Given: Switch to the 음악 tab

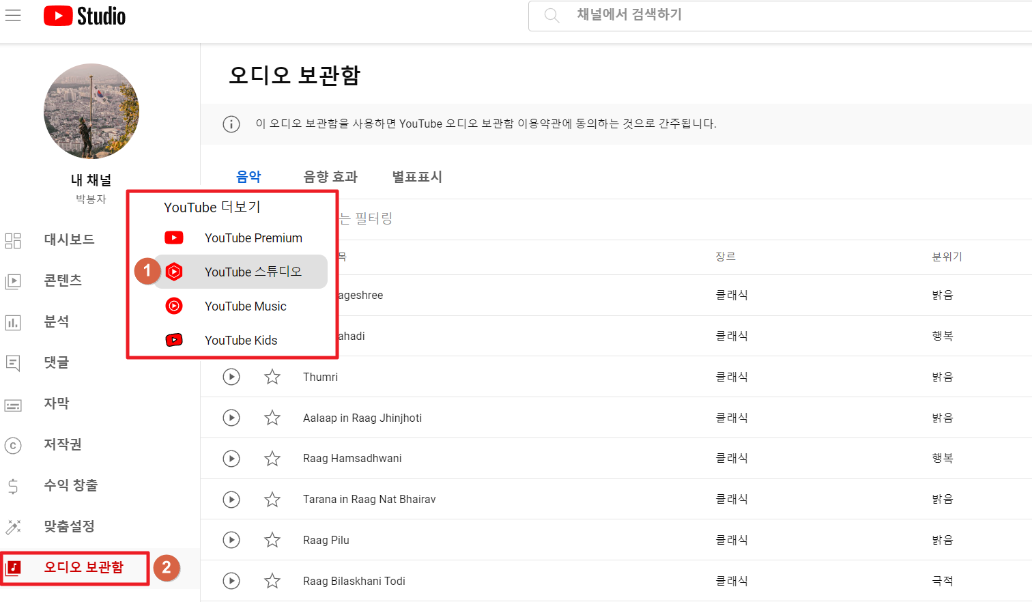Looking at the screenshot, I should 248,177.
